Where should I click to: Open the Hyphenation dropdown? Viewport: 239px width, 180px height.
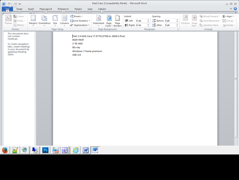80,25
